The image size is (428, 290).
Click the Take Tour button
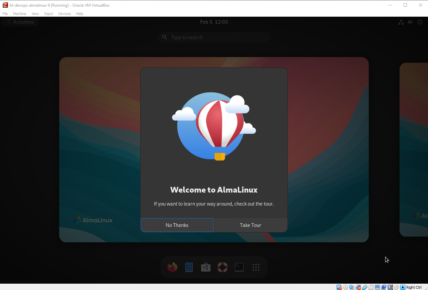point(250,225)
